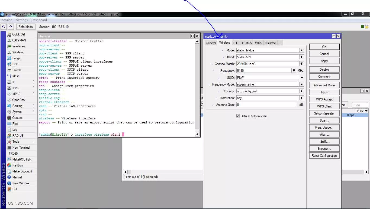Viewport: 370px width, 209px height.
Task: Open the Frequency Mode dropdown
Action: [x=301, y=84]
